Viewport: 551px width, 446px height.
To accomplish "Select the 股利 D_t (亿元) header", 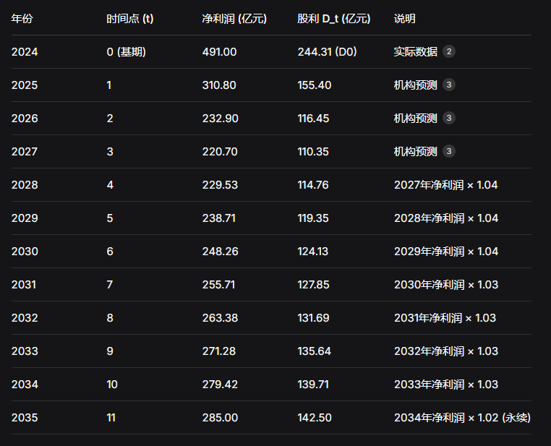I will (x=333, y=18).
